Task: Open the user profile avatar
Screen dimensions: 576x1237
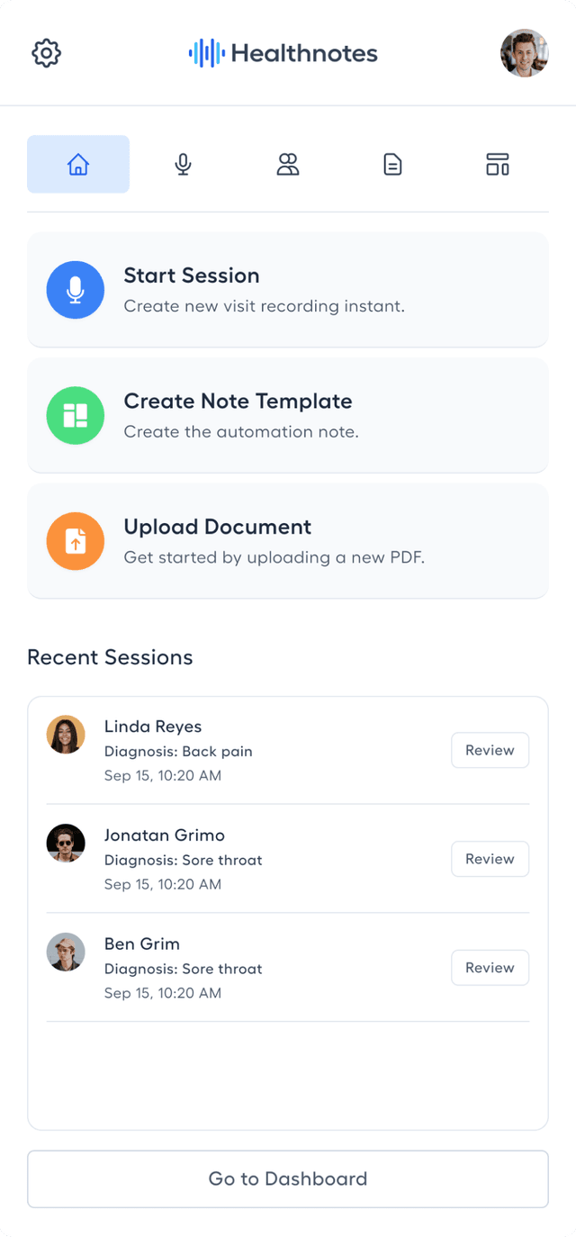Action: pyautogui.click(x=524, y=53)
